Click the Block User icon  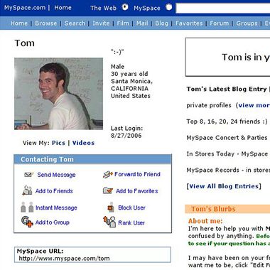coord(111,207)
